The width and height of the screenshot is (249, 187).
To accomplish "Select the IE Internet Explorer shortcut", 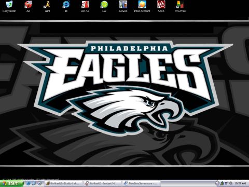I will 66,6.
